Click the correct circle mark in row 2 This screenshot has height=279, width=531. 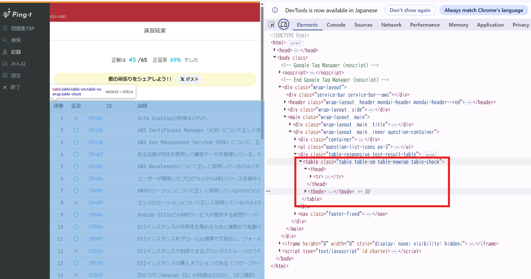click(x=76, y=130)
